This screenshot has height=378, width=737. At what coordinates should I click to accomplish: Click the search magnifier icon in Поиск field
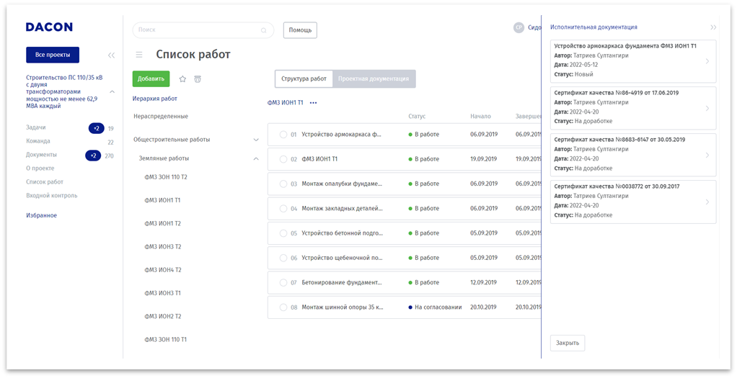point(263,30)
